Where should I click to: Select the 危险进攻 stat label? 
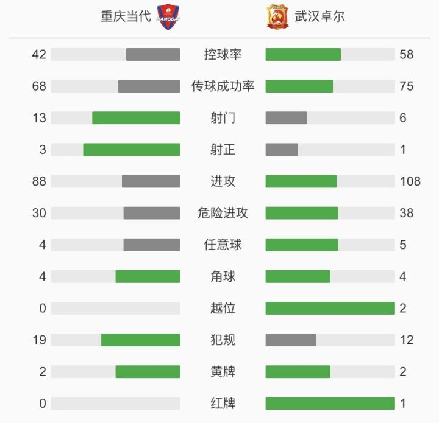[x=223, y=213]
